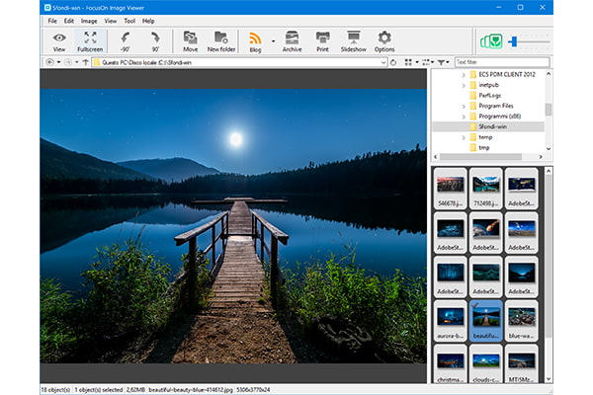Select the temp folder in tree
The image size is (593, 395).
[x=485, y=137]
